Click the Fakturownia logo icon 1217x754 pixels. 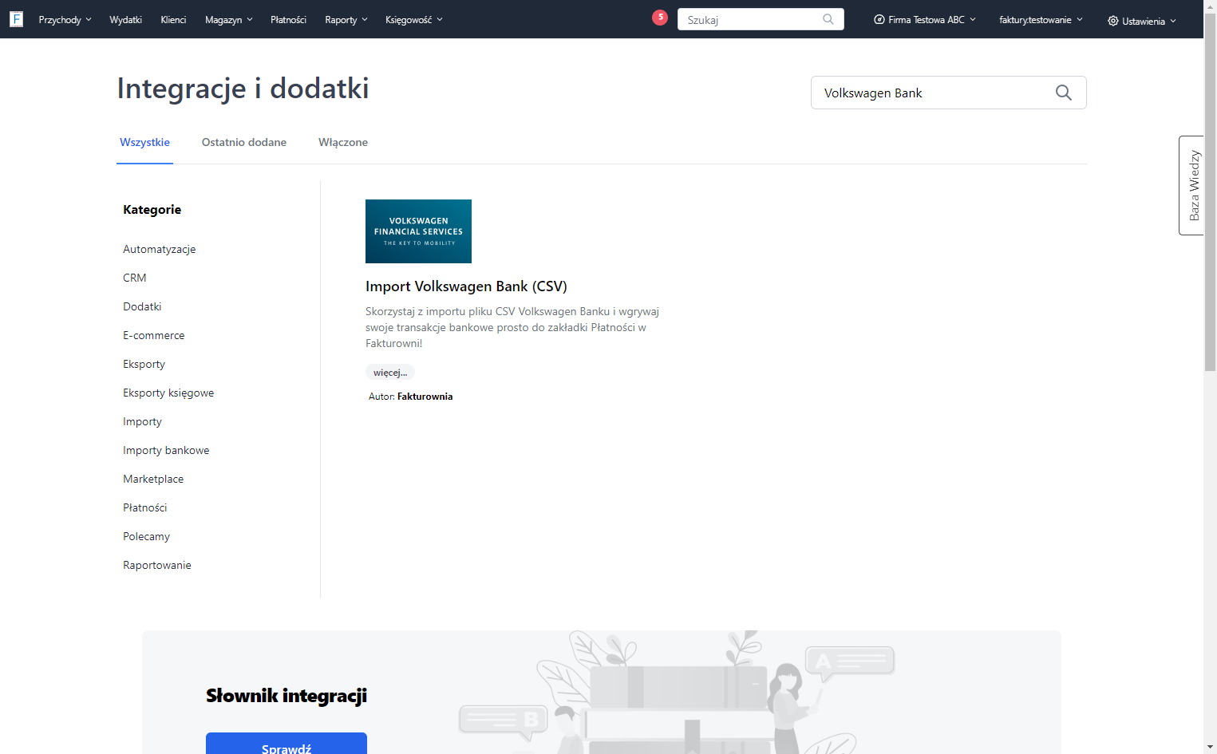[x=16, y=19]
